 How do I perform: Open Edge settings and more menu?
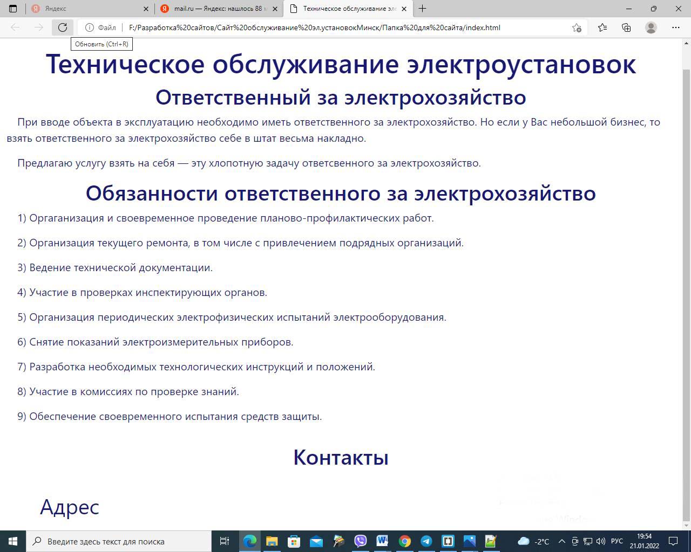(x=675, y=27)
